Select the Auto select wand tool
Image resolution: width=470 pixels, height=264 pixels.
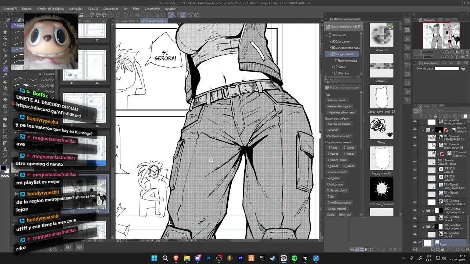(x=5, y=56)
